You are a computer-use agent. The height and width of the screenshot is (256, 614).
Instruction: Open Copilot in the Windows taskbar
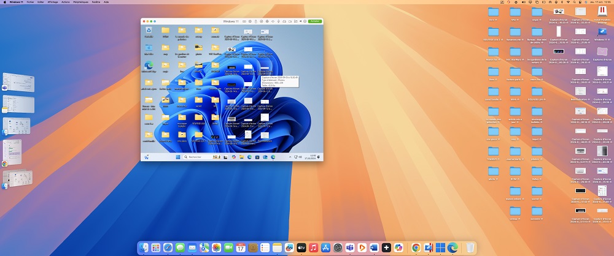[233, 157]
